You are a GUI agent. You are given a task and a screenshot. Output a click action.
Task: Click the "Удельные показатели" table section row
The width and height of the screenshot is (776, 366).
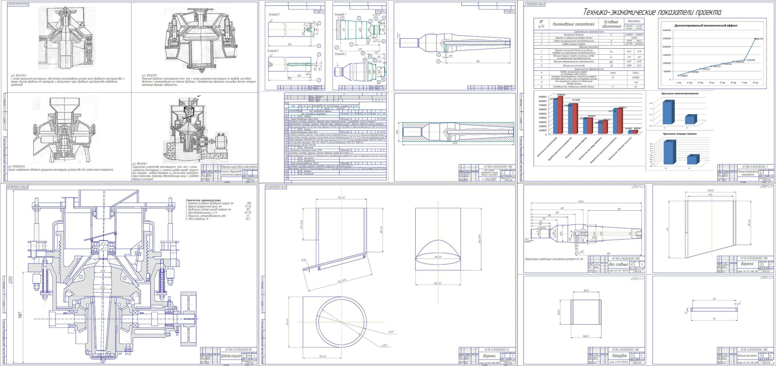coord(589,47)
